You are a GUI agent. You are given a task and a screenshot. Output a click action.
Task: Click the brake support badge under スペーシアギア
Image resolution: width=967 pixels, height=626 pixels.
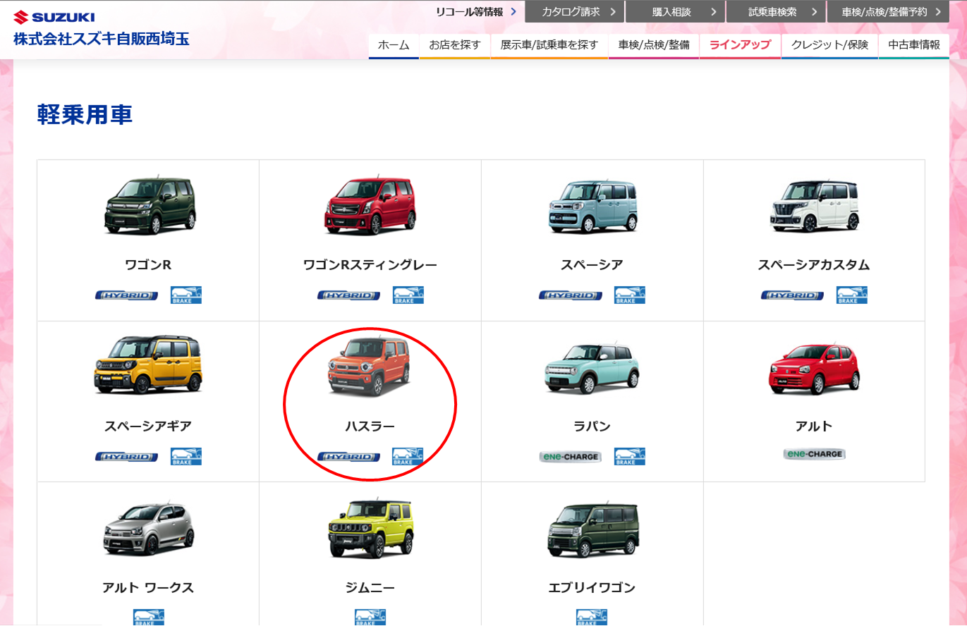(186, 456)
